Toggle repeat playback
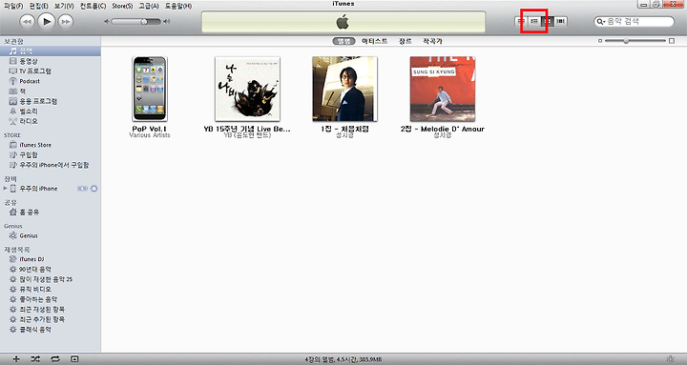The width and height of the screenshot is (687, 365). point(54,359)
